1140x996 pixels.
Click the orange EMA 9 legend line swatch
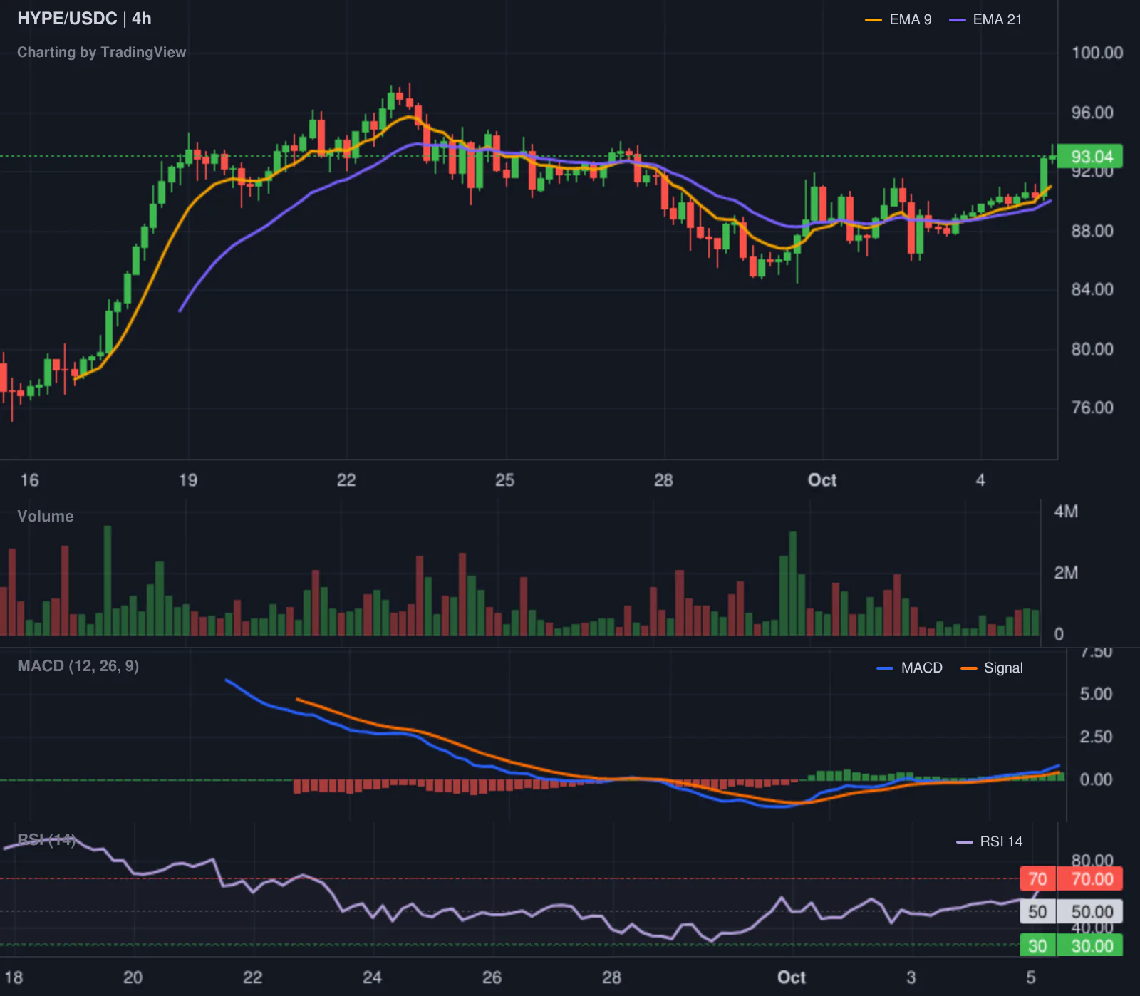click(x=874, y=20)
